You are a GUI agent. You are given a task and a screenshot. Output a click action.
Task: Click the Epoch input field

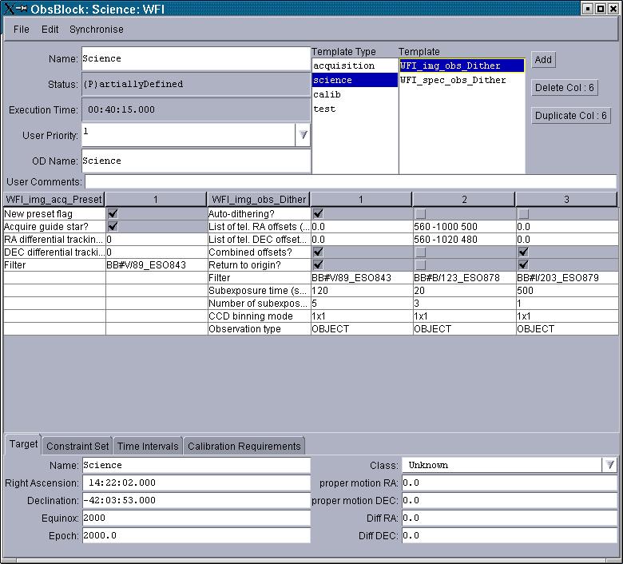pos(196,535)
